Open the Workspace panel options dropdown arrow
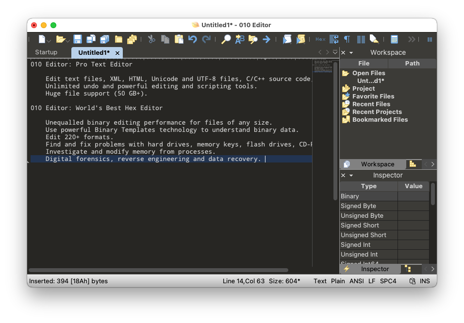 click(351, 53)
